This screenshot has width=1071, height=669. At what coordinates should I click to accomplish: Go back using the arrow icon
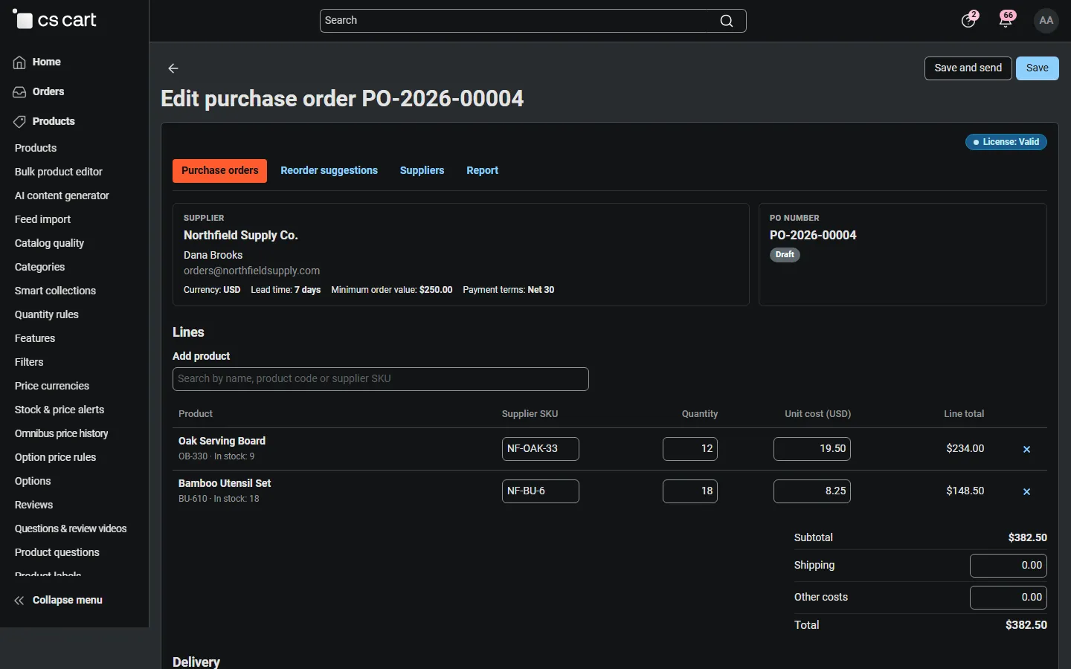click(x=173, y=68)
